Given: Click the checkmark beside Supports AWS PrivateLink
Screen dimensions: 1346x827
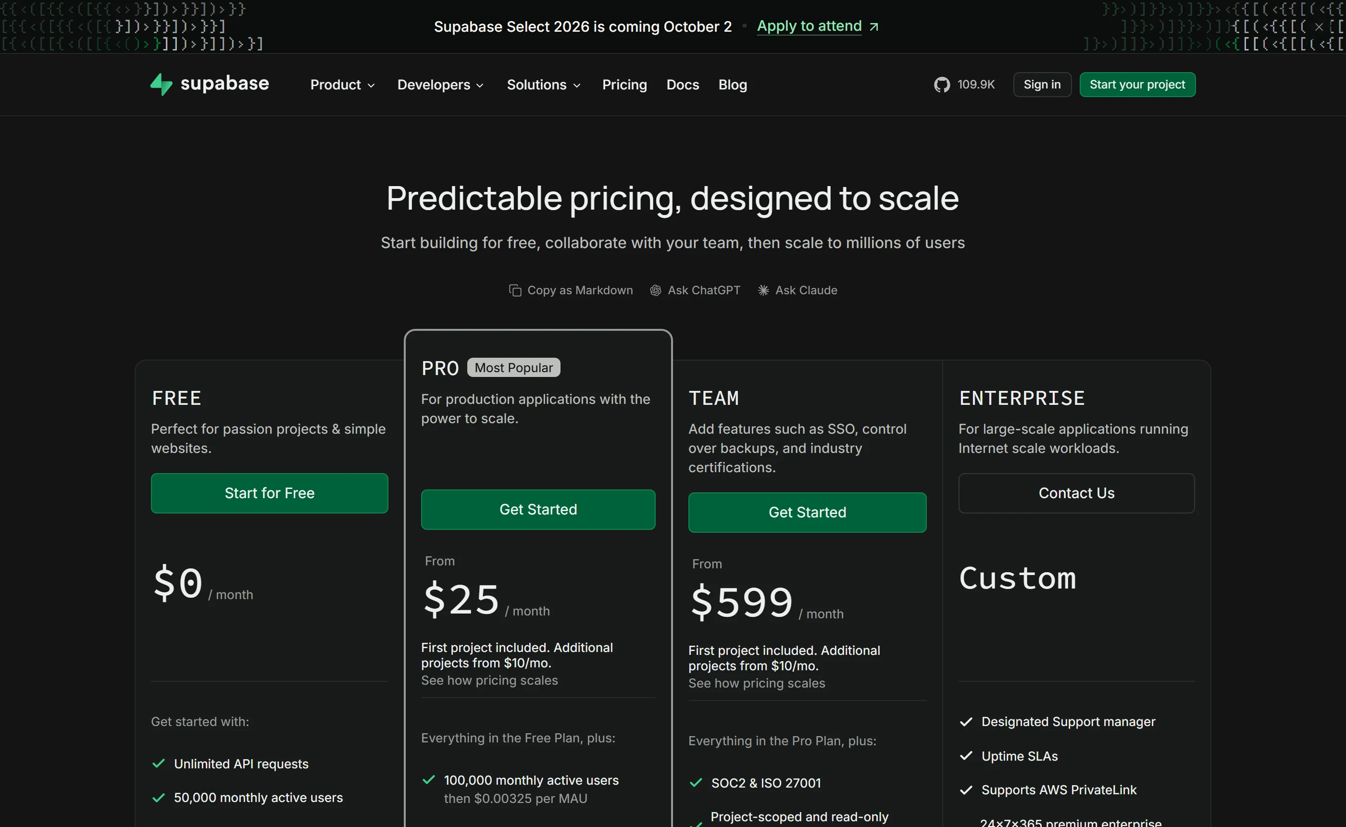Looking at the screenshot, I should tap(966, 790).
